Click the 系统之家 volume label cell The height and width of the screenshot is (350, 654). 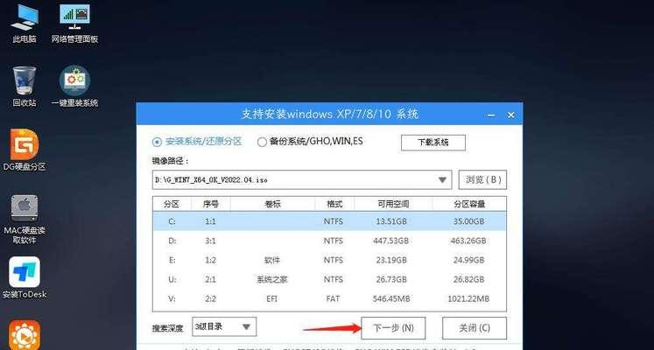(x=272, y=279)
